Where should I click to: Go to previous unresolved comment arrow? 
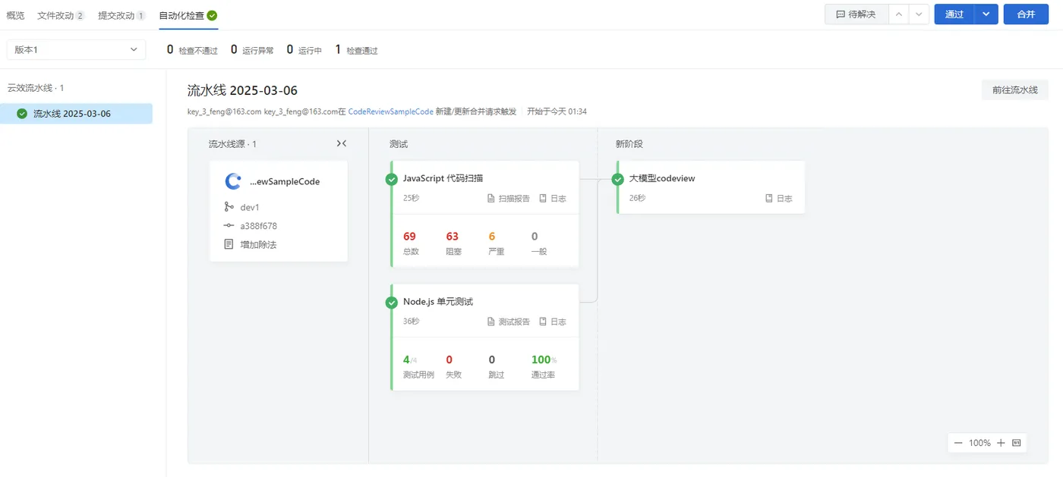[898, 14]
